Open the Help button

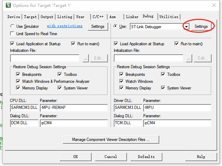[x=201, y=157]
